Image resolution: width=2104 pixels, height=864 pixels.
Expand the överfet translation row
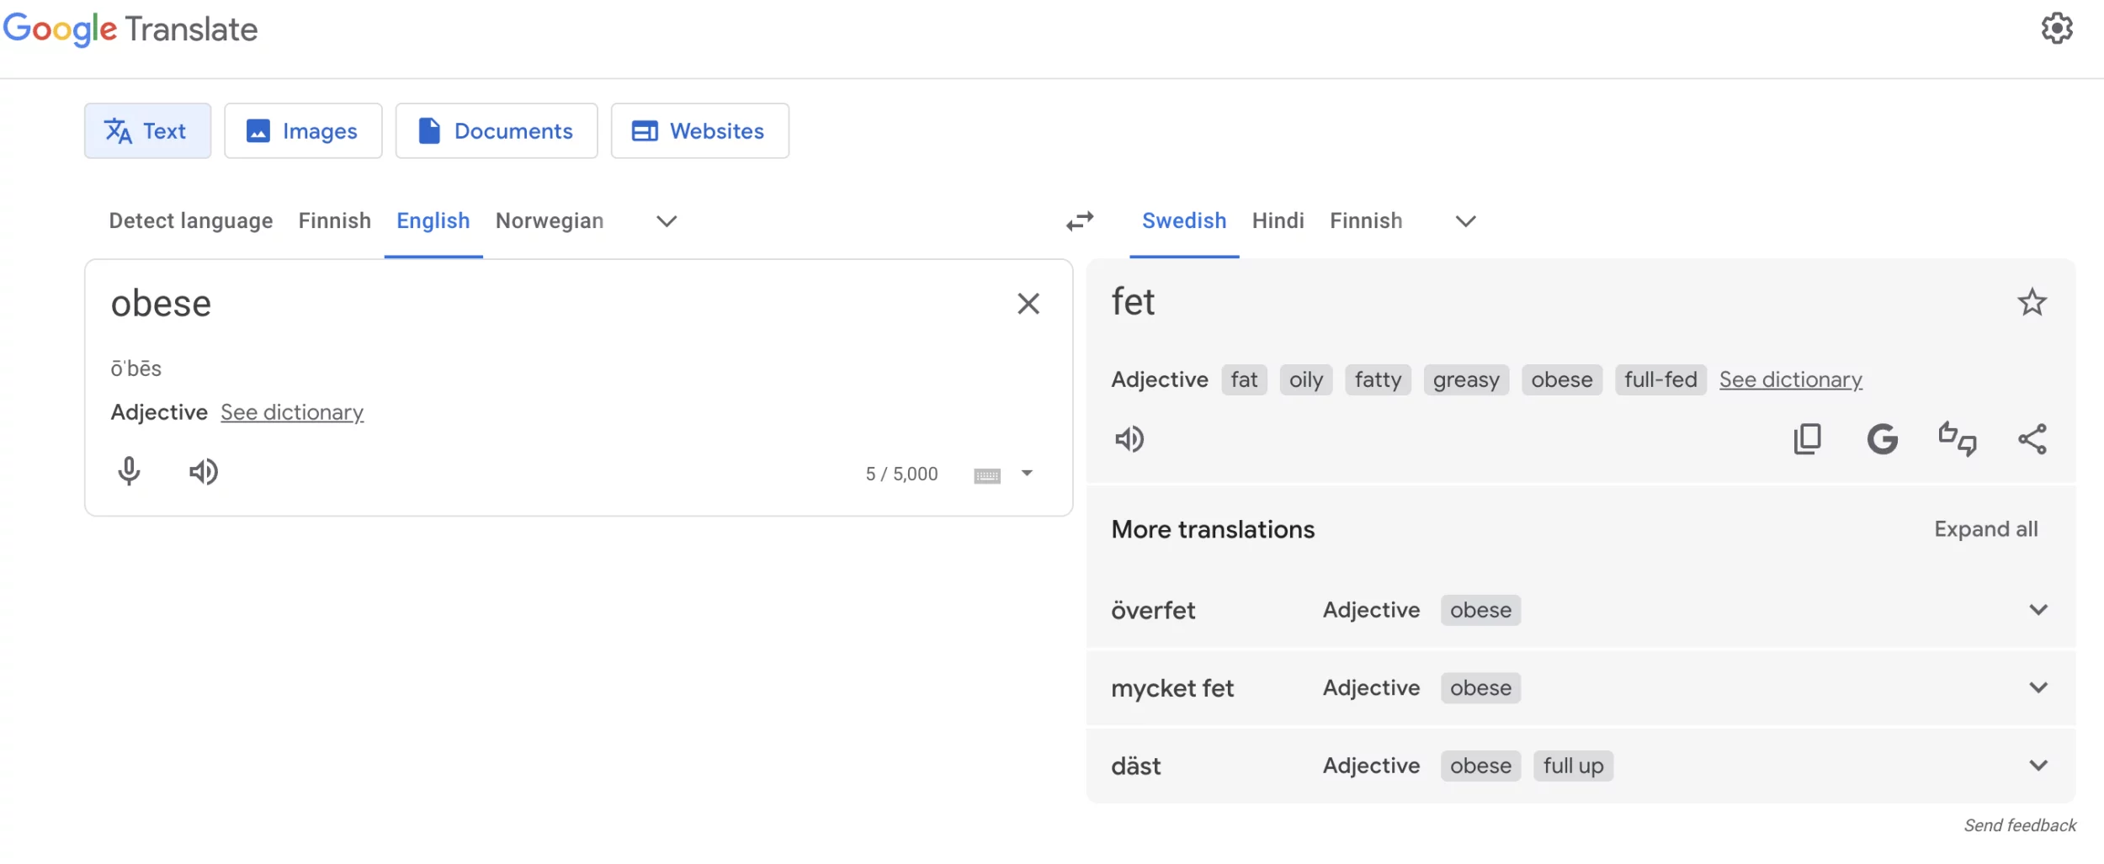coord(2038,610)
